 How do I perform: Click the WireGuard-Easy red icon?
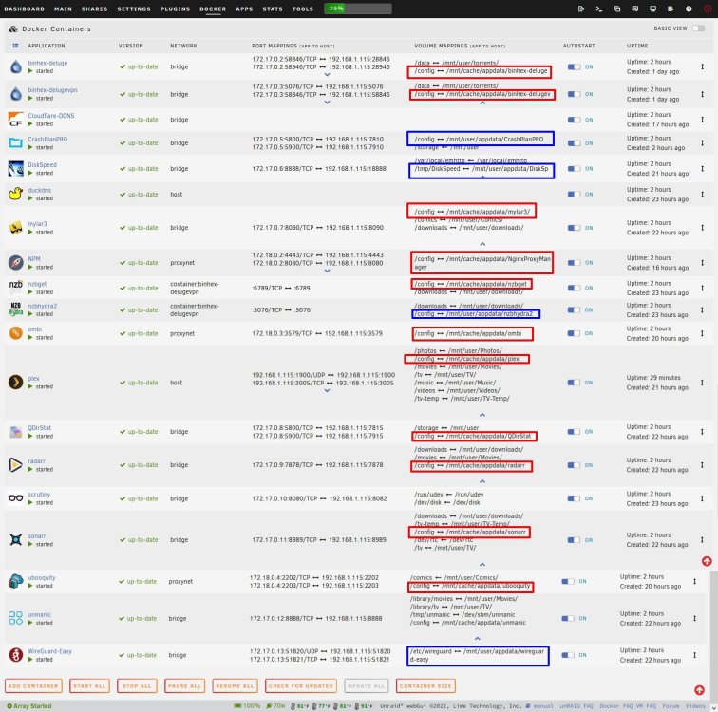tap(16, 655)
